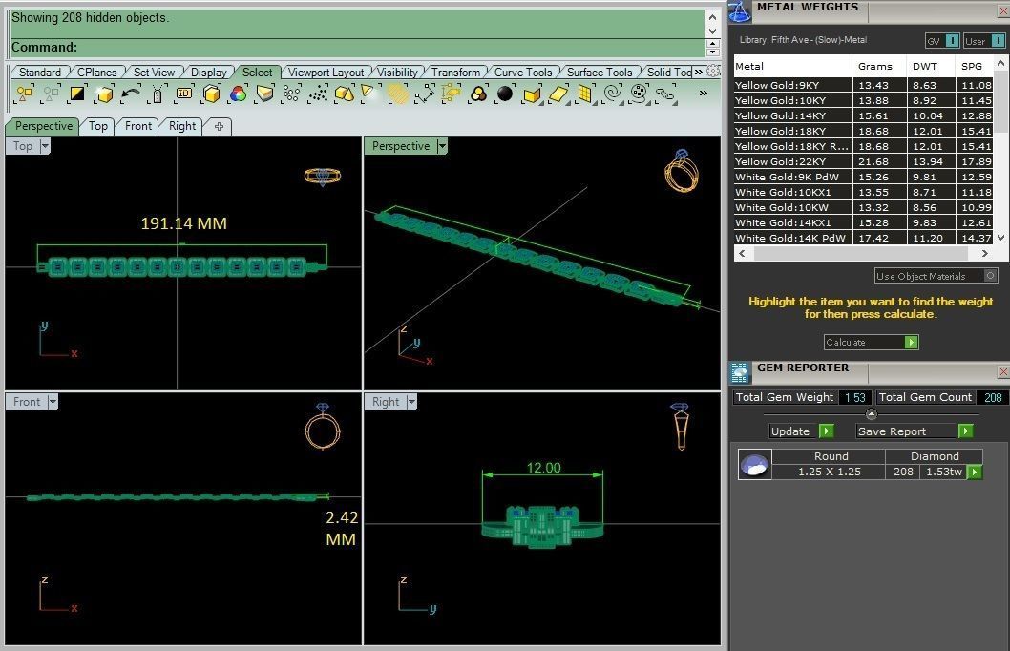This screenshot has height=651, width=1010.
Task: Open the Display toolbar tab
Action: [x=209, y=73]
